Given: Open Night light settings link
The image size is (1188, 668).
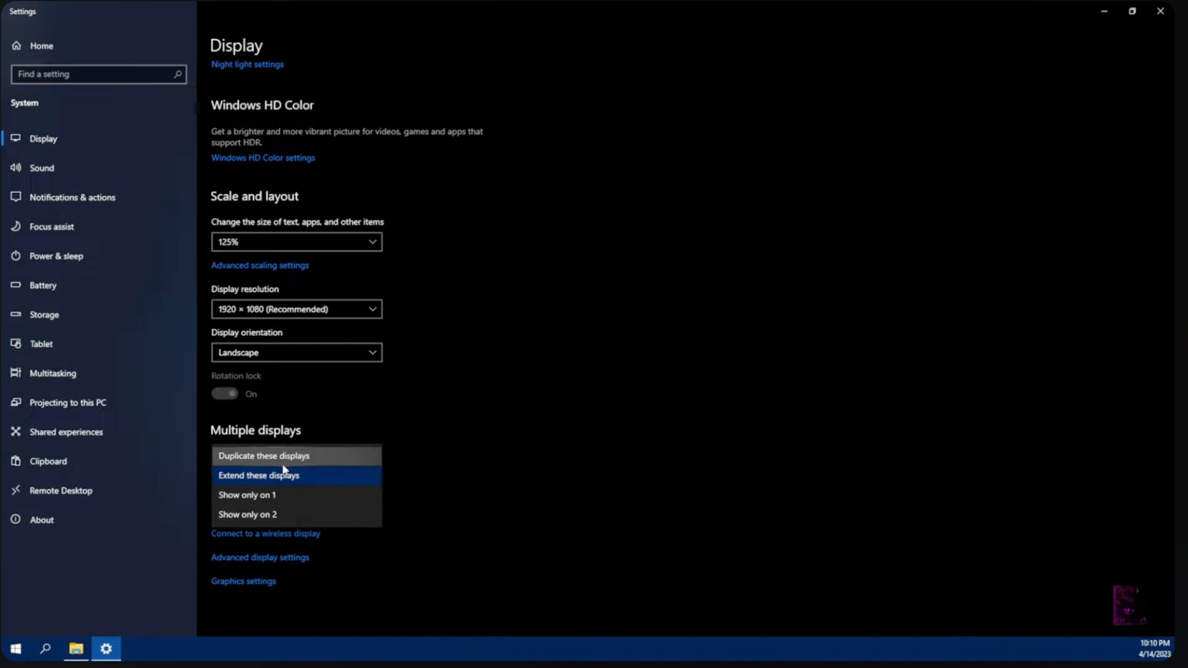Looking at the screenshot, I should tap(247, 64).
